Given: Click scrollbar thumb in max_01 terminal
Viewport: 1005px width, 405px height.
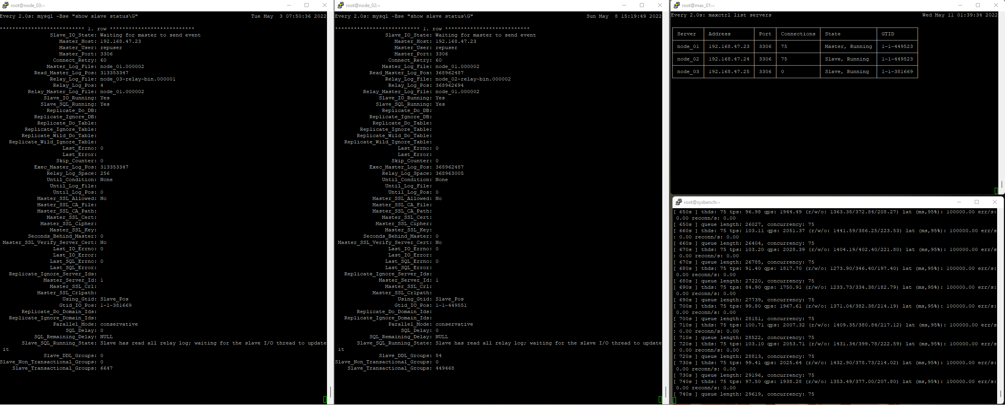Looking at the screenshot, I should (1002, 185).
